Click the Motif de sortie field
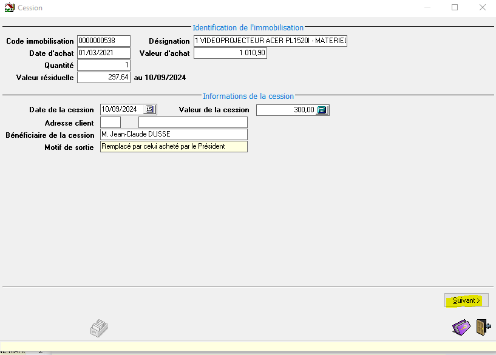The width and height of the screenshot is (496, 355). point(174,147)
